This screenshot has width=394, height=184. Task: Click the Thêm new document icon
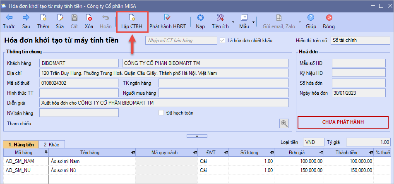pos(43,18)
